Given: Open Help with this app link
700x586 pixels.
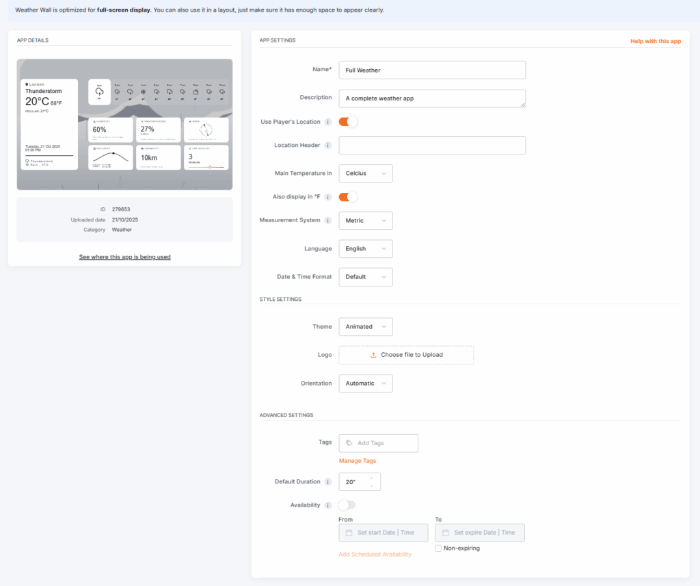Looking at the screenshot, I should (x=655, y=41).
